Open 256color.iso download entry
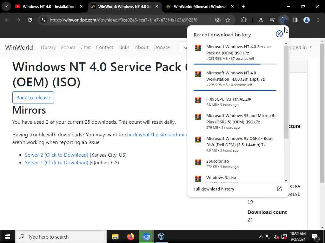The width and height of the screenshot is (325, 243). point(235,164)
